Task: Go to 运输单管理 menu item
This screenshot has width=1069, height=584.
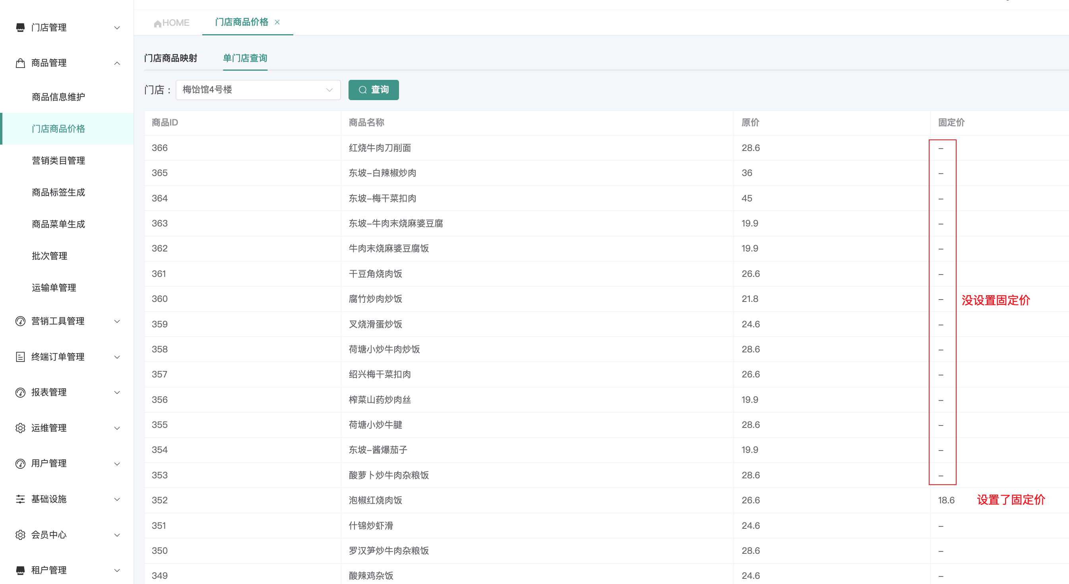Action: pos(54,288)
